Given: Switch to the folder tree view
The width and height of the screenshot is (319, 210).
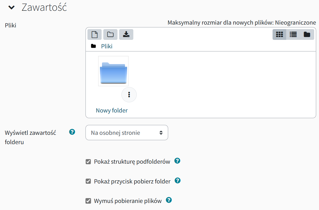Looking at the screenshot, I should pyautogui.click(x=307, y=34).
